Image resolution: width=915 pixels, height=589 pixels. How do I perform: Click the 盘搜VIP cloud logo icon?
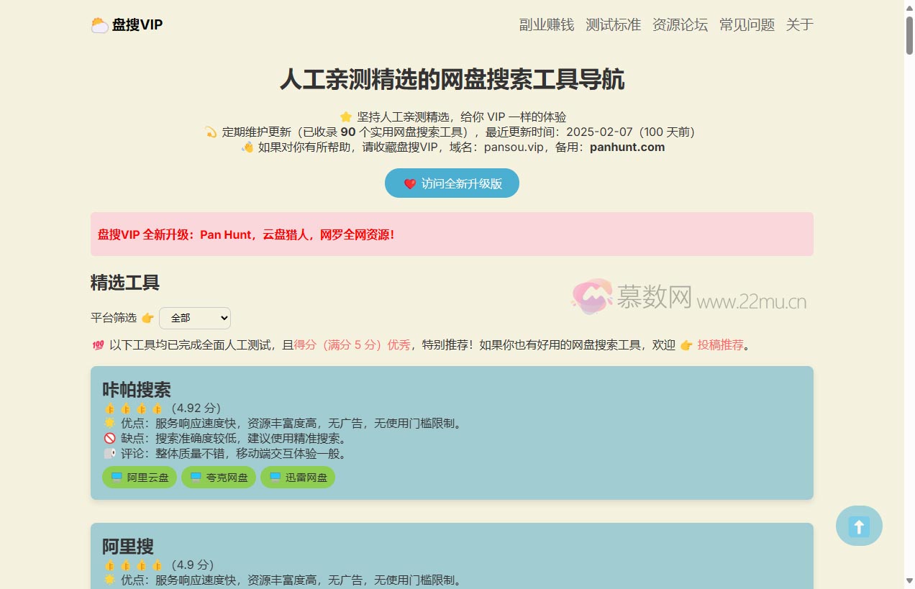coord(99,24)
